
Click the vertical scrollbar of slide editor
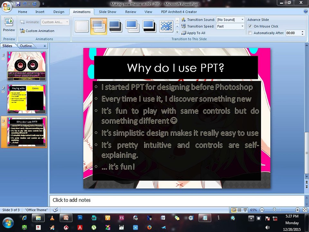point(307,153)
